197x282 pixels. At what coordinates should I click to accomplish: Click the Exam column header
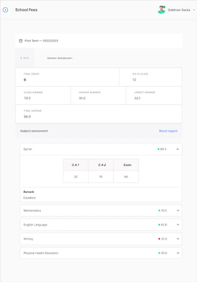coord(126,165)
